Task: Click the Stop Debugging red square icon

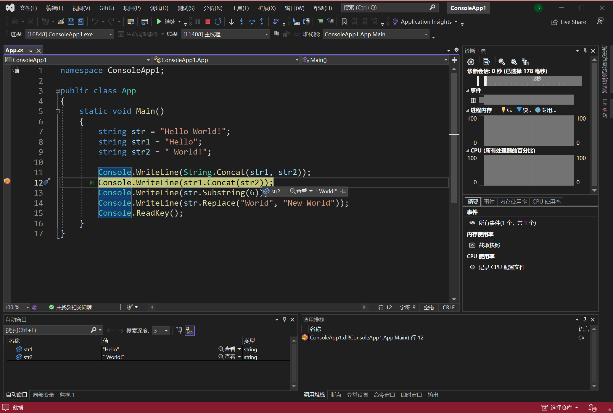Action: [x=208, y=22]
